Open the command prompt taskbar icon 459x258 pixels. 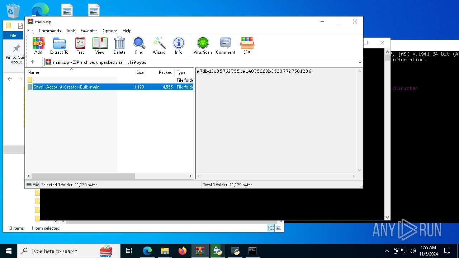point(252,251)
